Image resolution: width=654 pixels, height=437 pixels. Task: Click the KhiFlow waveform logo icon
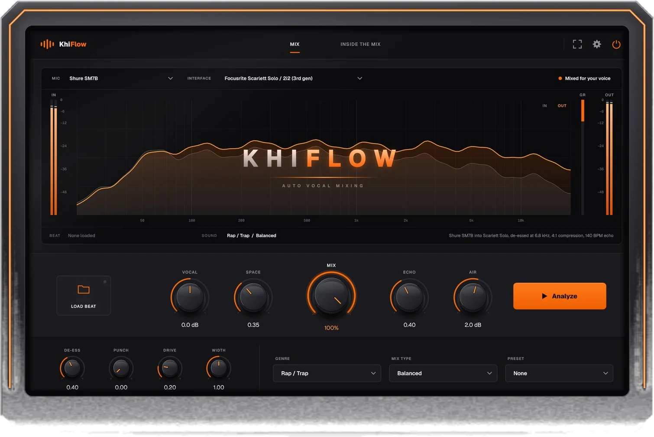47,44
